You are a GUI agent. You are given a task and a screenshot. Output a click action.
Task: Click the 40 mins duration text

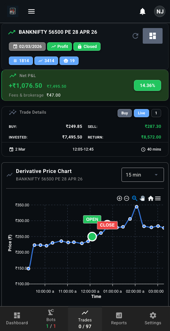click(x=154, y=150)
